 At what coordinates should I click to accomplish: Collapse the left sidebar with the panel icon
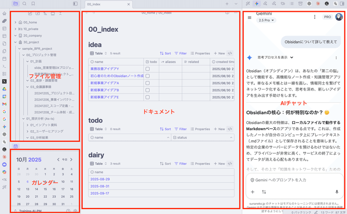pos(75,3)
